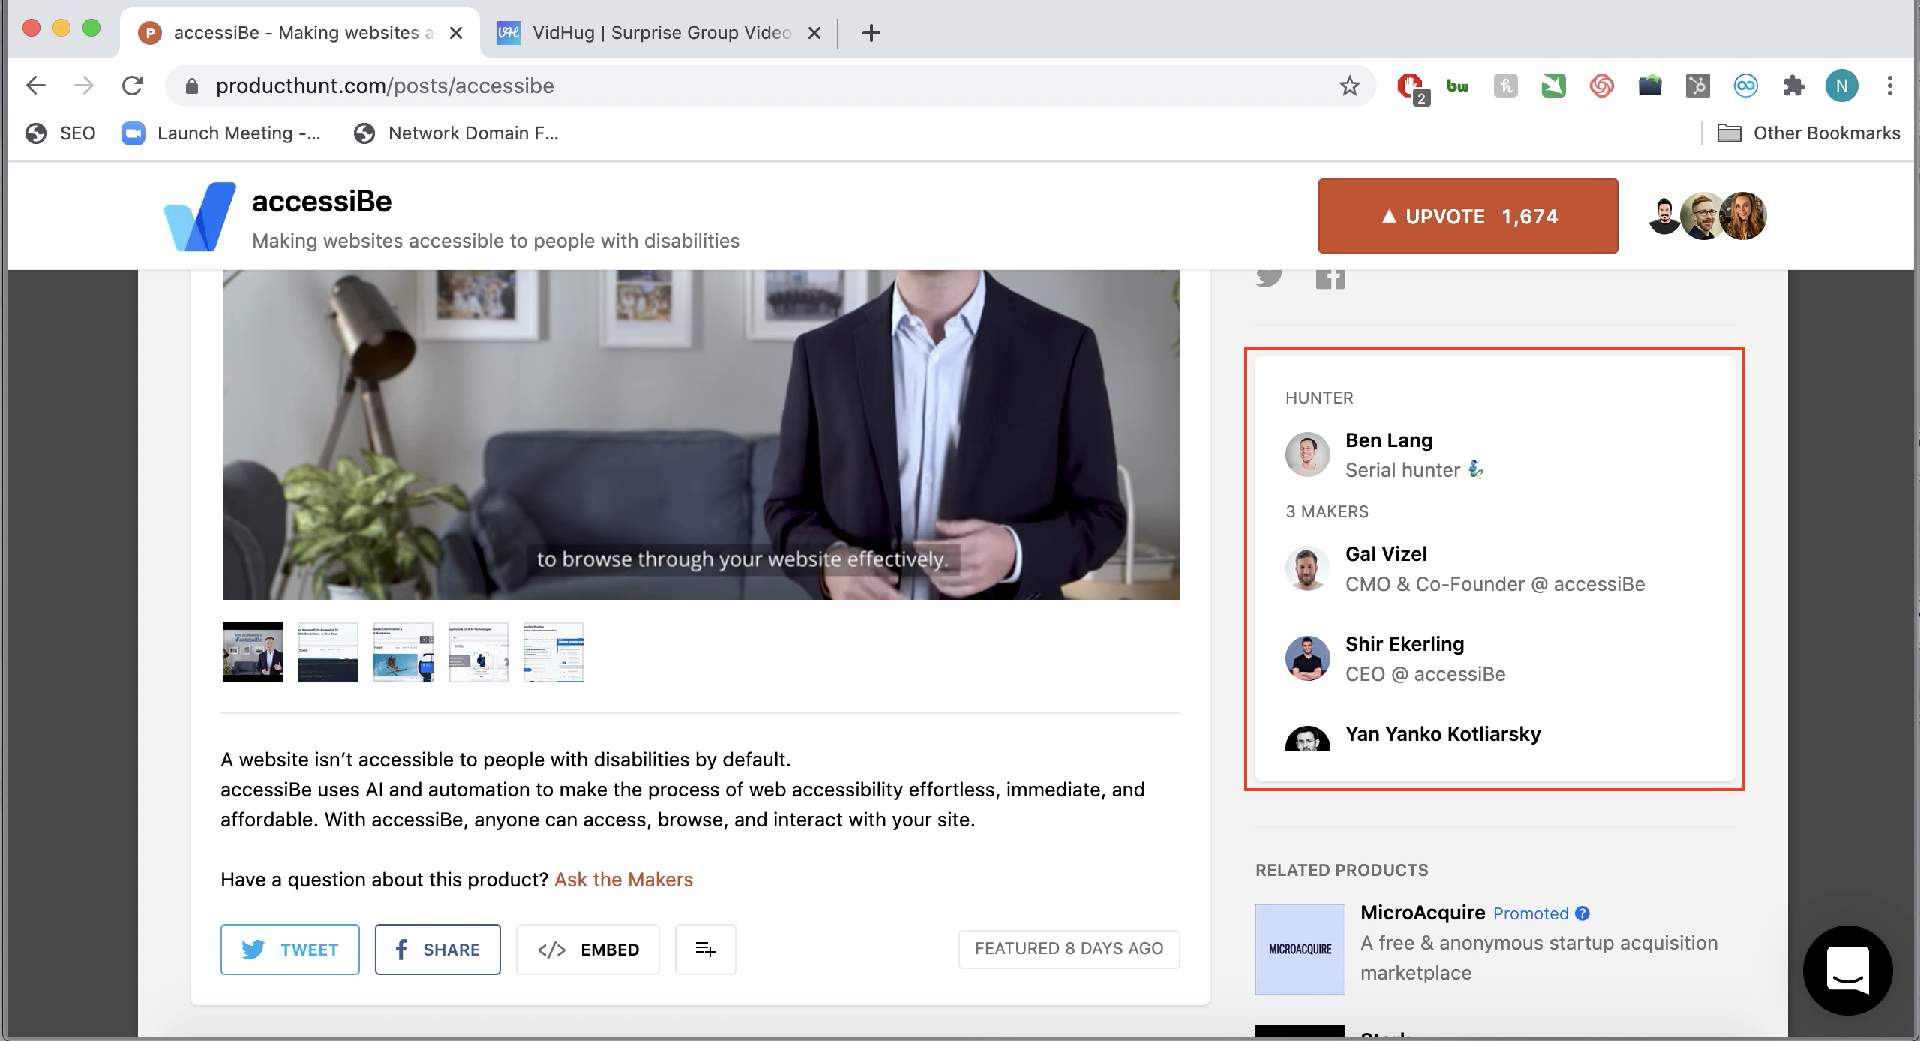Open the Network Domain bookmark

pyautogui.click(x=457, y=133)
